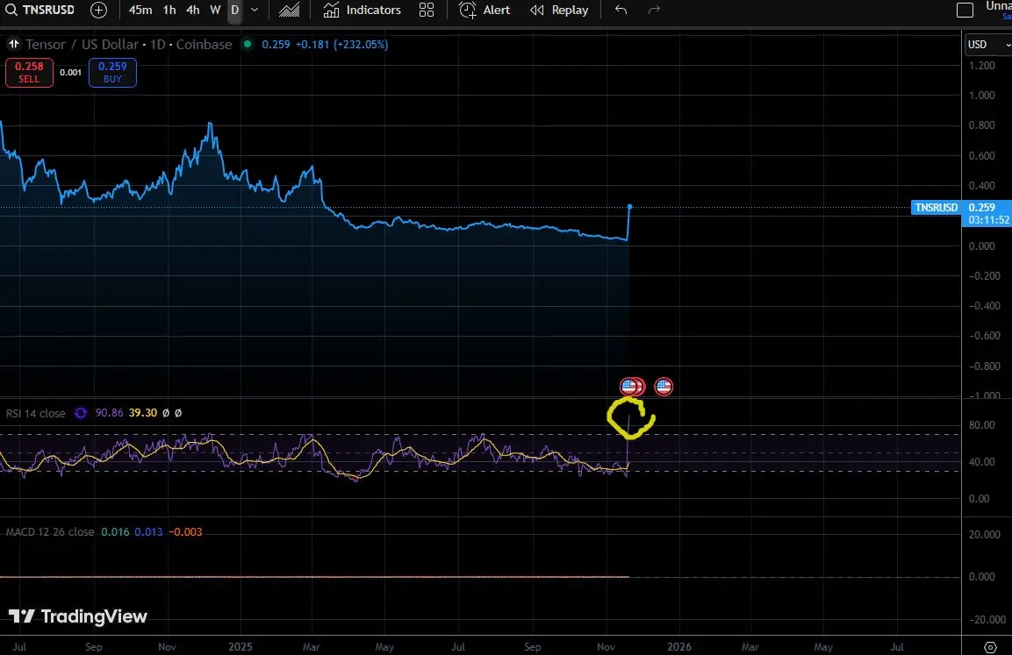Open the Replay rewind icon
Image resolution: width=1012 pixels, height=655 pixels.
point(537,11)
